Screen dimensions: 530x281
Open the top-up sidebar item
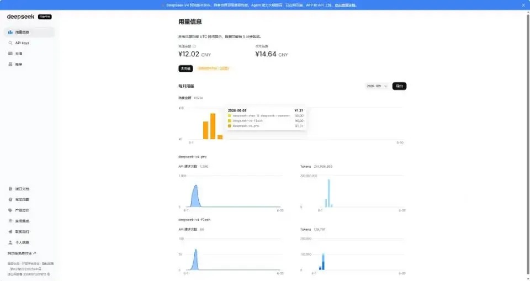(29, 54)
